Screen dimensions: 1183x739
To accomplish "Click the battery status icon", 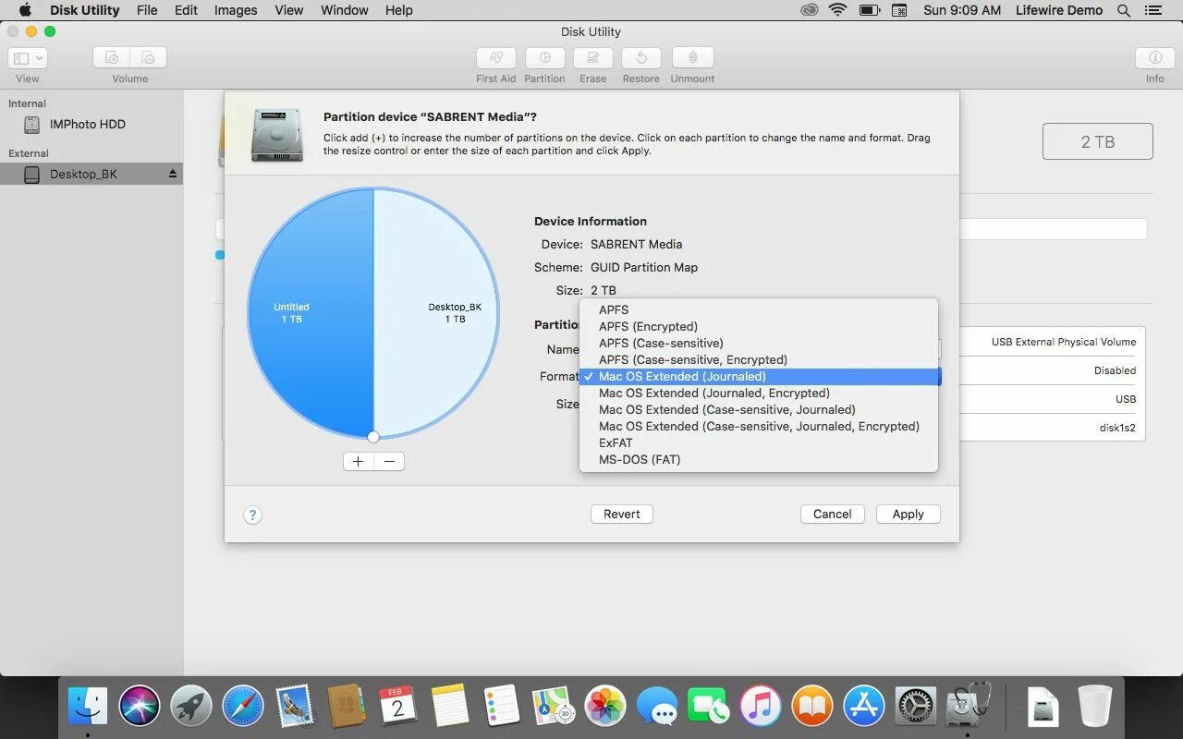I will [x=869, y=10].
